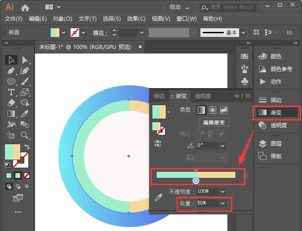302x231 pixels.
Task: Choose the Radial gradient type
Action: point(212,110)
